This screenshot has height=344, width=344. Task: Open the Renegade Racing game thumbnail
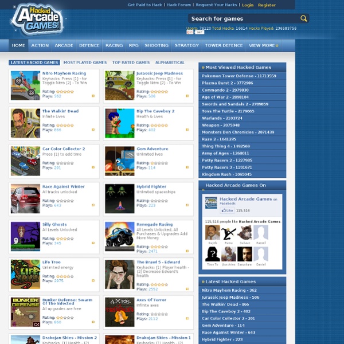pos(119,236)
